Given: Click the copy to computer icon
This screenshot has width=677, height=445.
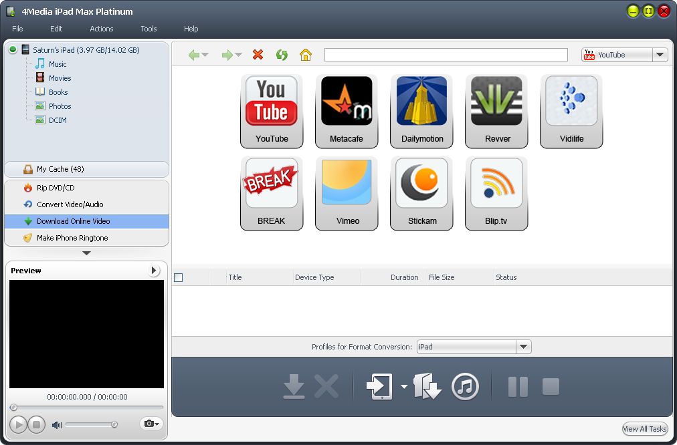Looking at the screenshot, I should pyautogui.click(x=427, y=386).
